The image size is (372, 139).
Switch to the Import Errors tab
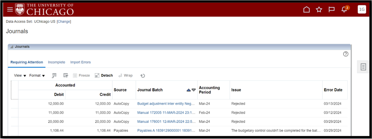point(80,62)
